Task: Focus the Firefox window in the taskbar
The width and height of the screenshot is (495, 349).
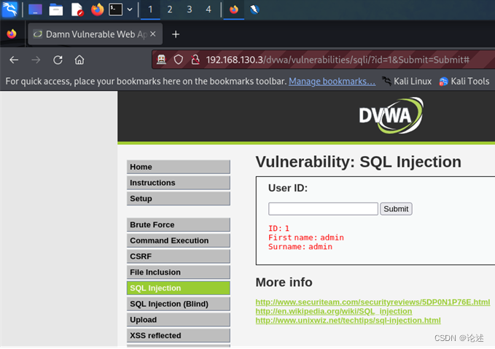Action: (233, 9)
